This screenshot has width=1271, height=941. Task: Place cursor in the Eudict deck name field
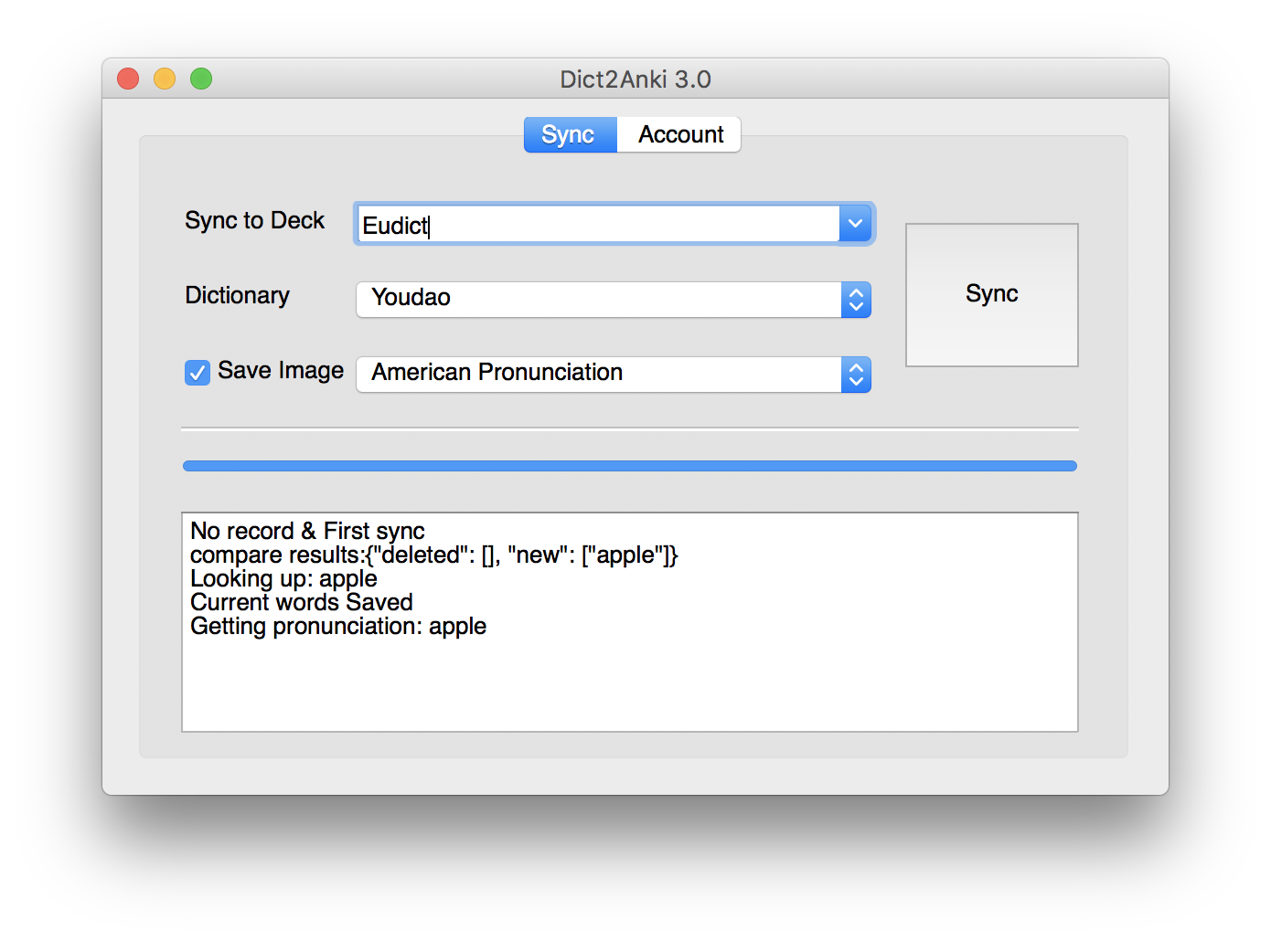click(x=594, y=224)
